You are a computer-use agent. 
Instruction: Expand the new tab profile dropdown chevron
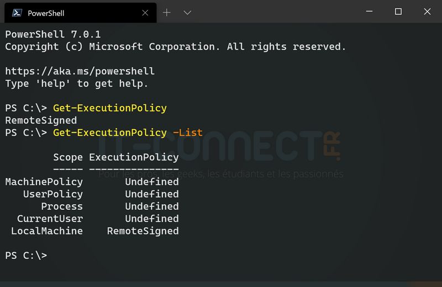pos(187,12)
